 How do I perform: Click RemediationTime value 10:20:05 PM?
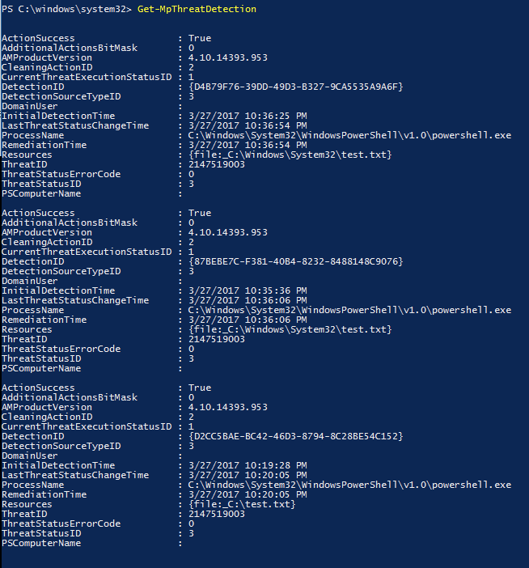click(x=248, y=494)
